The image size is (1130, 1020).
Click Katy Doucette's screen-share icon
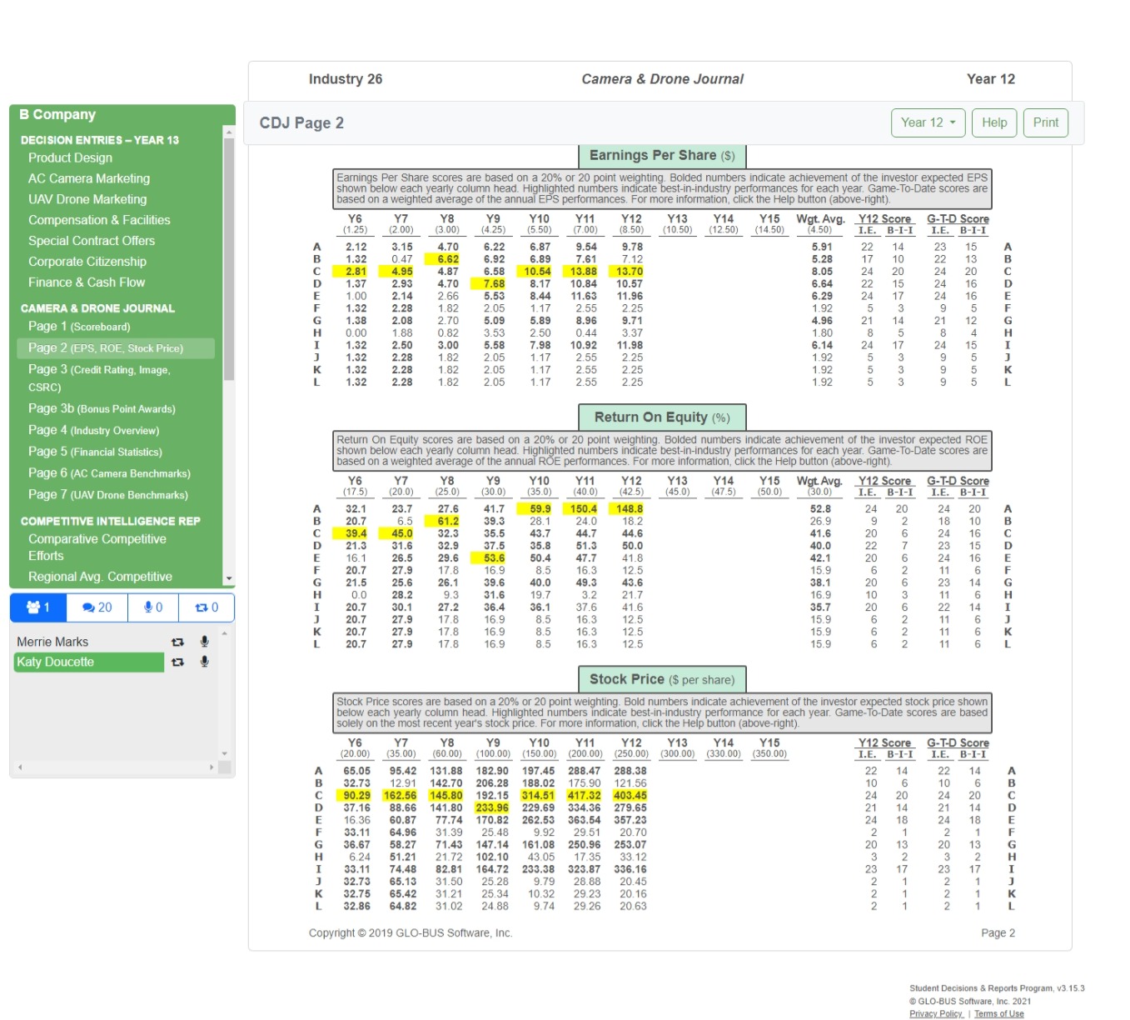(177, 662)
